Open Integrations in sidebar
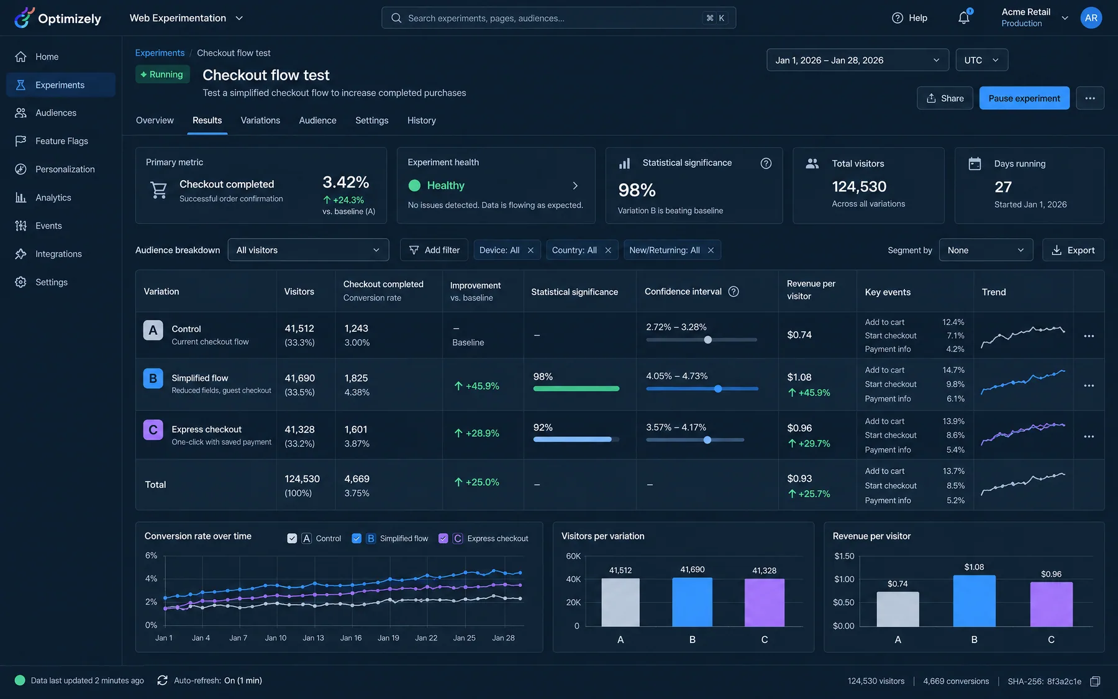The width and height of the screenshot is (1118, 699). point(61,254)
